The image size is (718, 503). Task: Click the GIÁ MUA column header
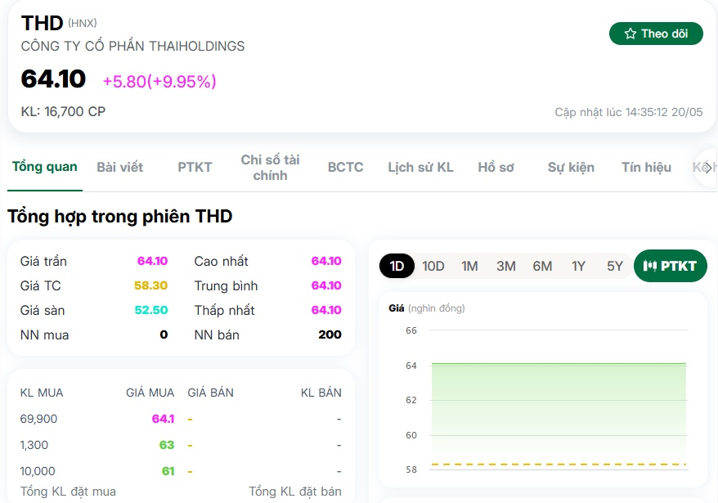tap(150, 393)
